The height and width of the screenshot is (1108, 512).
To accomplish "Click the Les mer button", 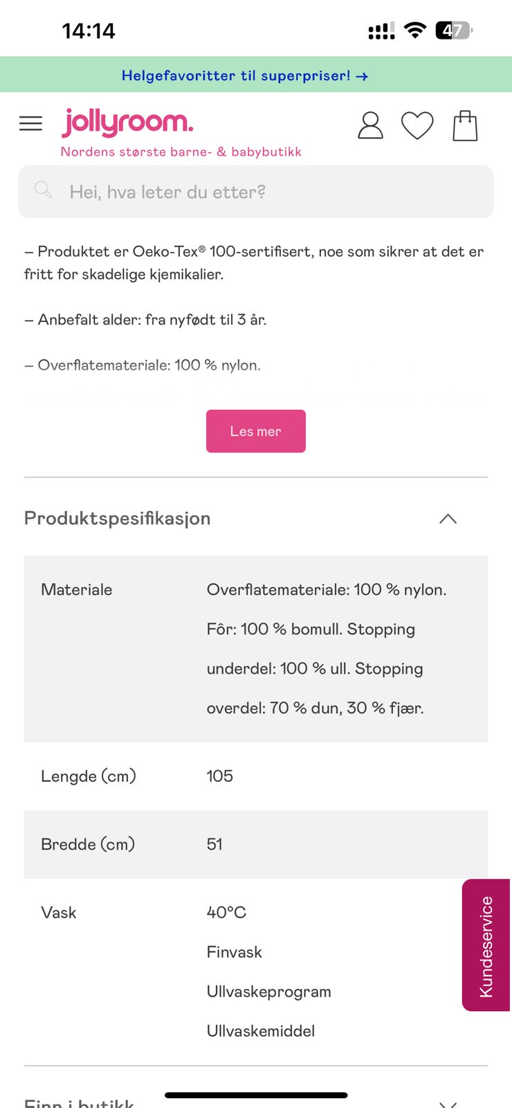I will pyautogui.click(x=256, y=431).
